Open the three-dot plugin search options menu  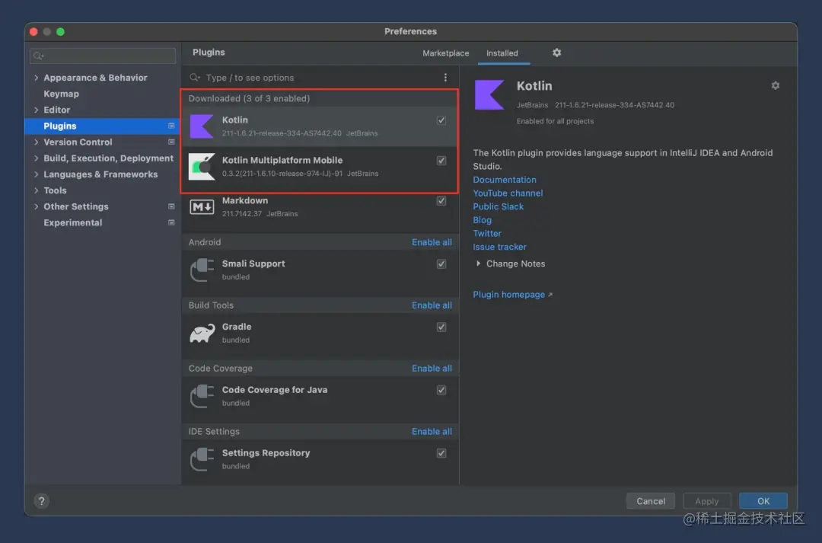445,78
